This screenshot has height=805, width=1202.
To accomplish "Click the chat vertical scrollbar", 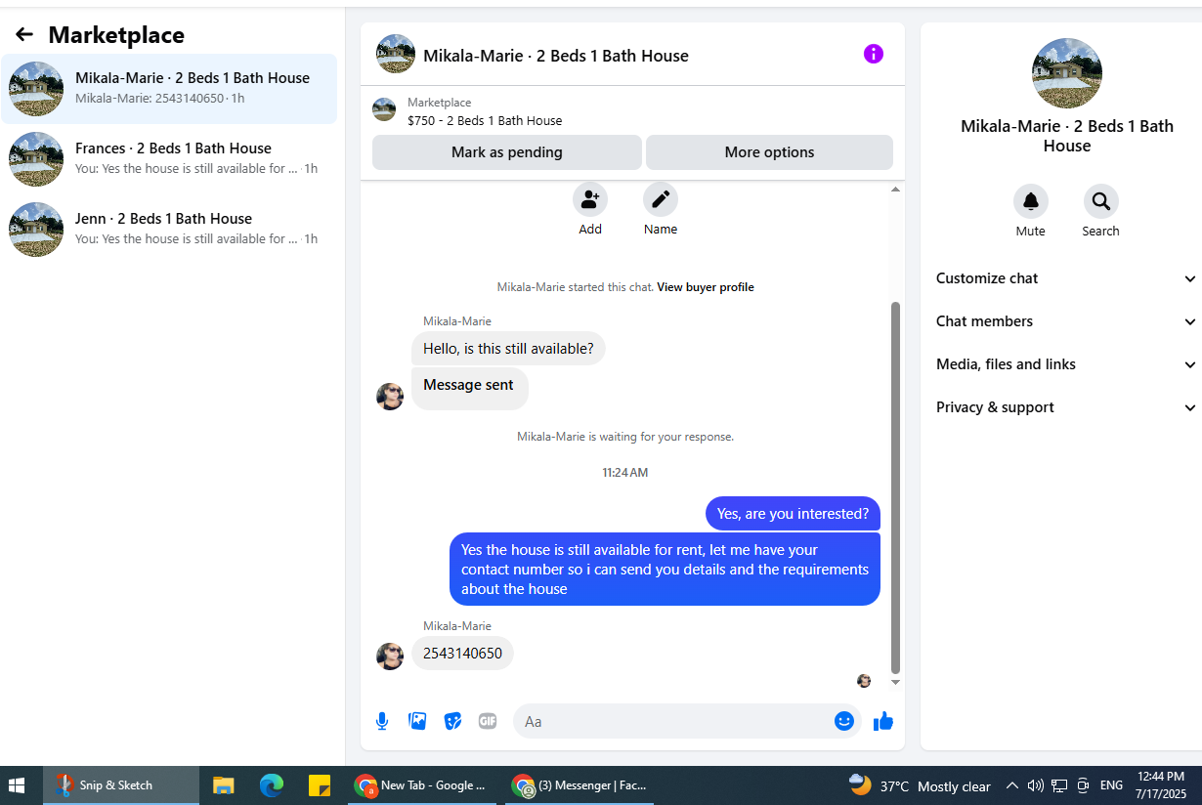I will 895,487.
